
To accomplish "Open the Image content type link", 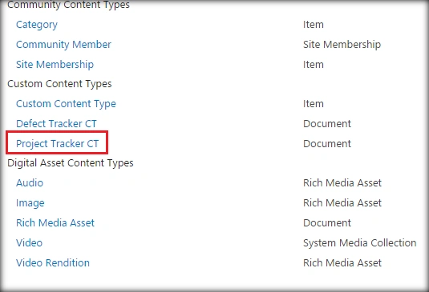I will [x=30, y=203].
